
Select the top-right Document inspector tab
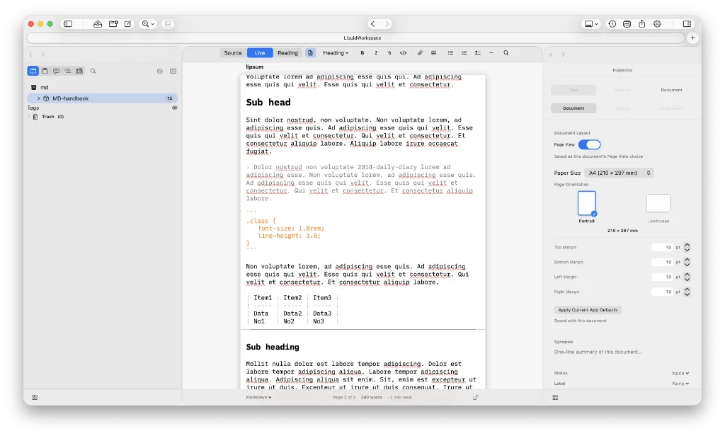click(671, 90)
